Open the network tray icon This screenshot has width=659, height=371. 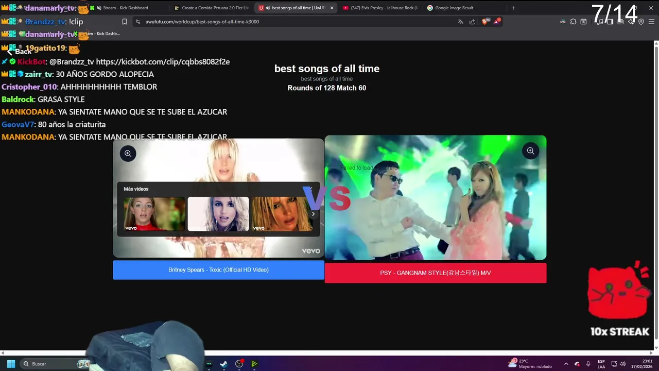point(614,364)
